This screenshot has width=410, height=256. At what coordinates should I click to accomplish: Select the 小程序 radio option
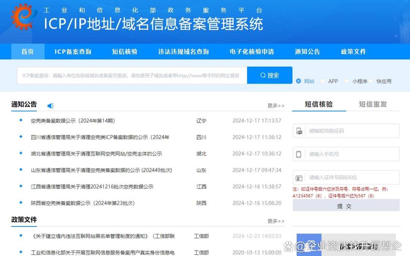coord(347,81)
